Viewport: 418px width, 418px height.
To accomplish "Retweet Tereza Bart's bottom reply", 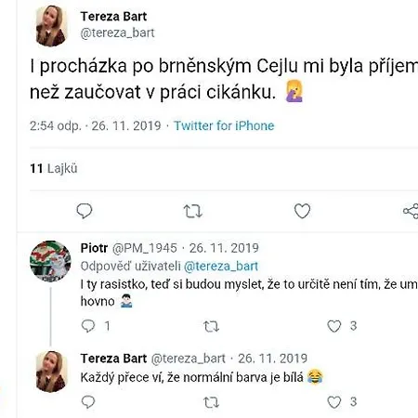I will coord(211,402).
